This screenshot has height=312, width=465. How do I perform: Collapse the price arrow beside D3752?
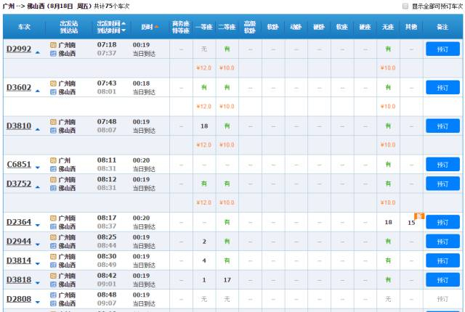(x=38, y=187)
